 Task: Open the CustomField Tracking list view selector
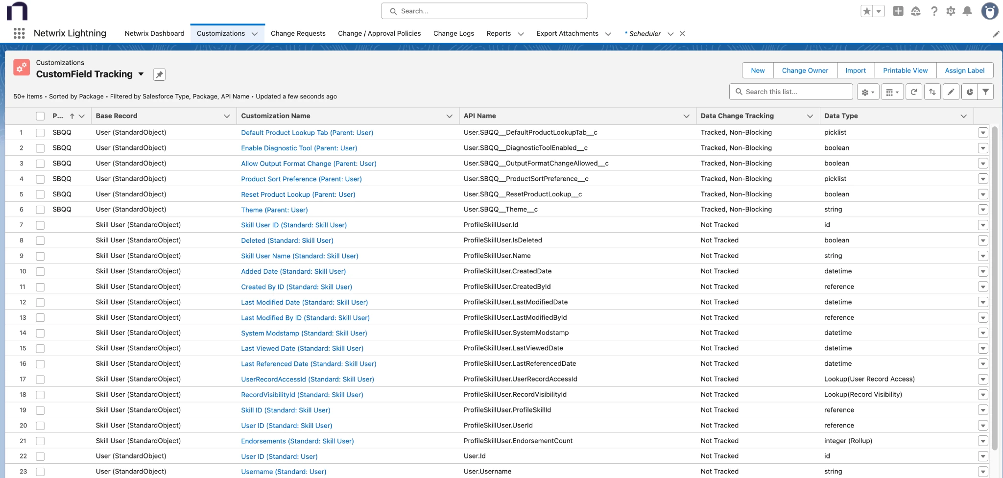(141, 74)
